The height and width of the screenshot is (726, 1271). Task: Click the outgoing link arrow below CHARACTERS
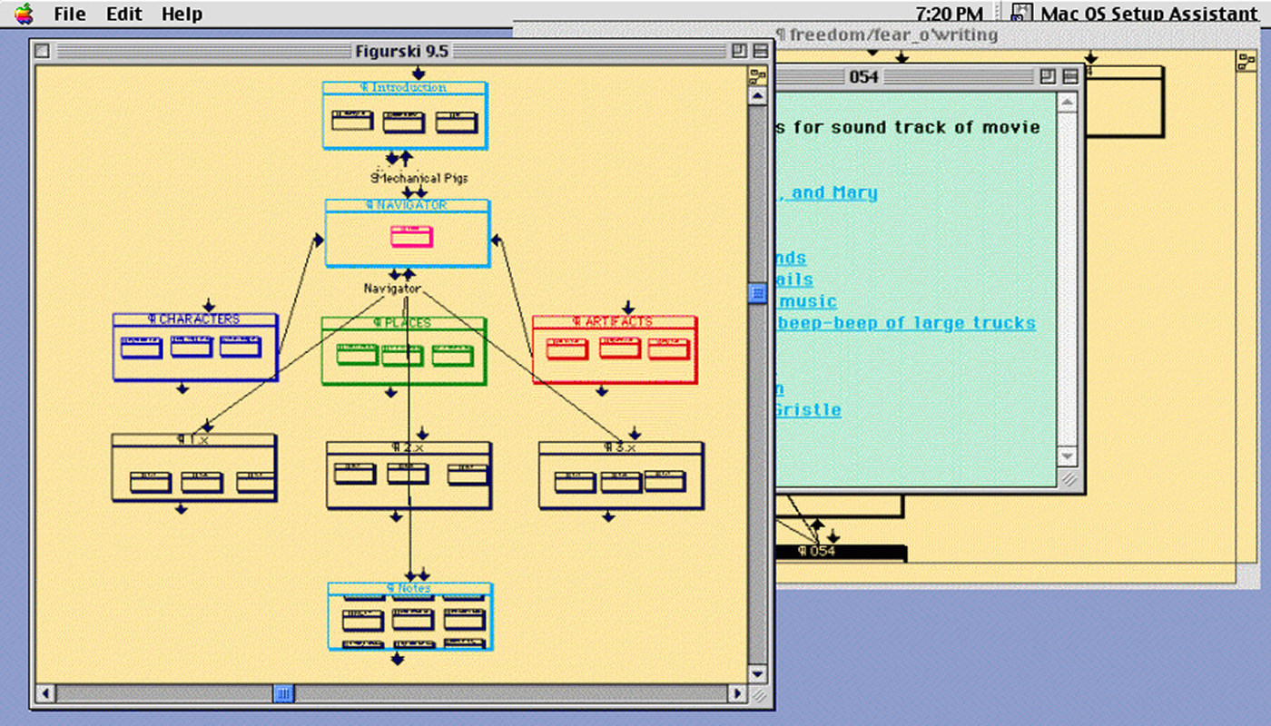coord(182,388)
